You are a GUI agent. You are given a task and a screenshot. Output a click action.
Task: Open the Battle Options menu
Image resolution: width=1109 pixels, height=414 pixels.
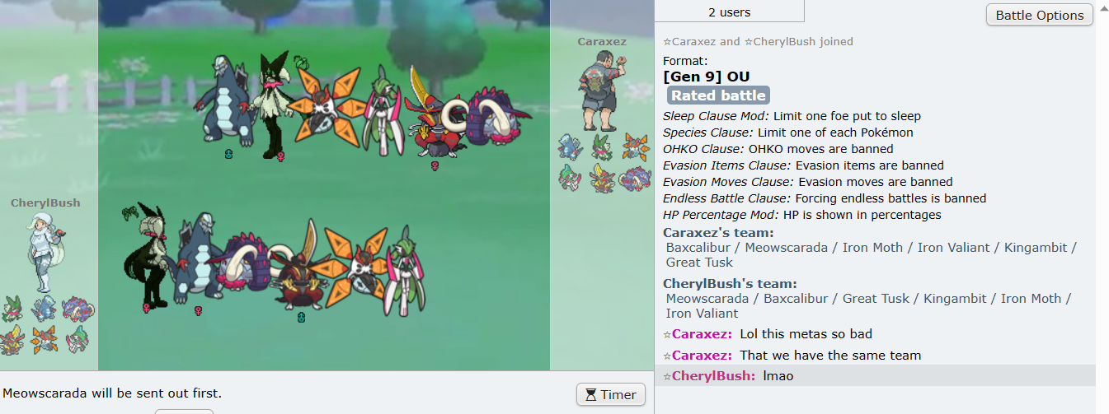click(x=1039, y=15)
